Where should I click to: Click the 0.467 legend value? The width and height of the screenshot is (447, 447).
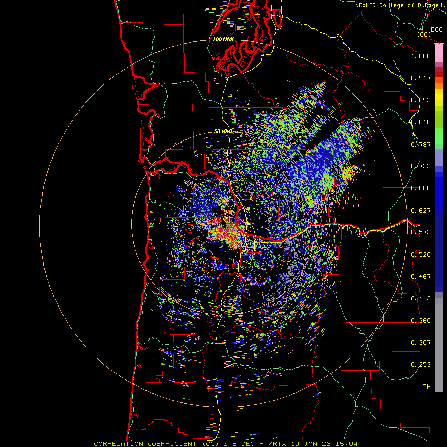coord(421,277)
